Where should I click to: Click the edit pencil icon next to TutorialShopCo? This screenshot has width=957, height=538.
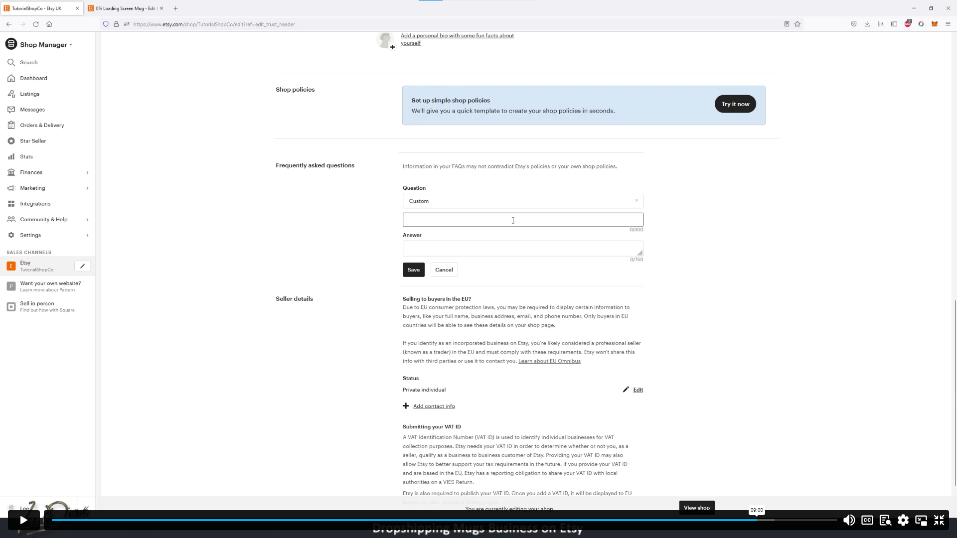click(x=82, y=266)
